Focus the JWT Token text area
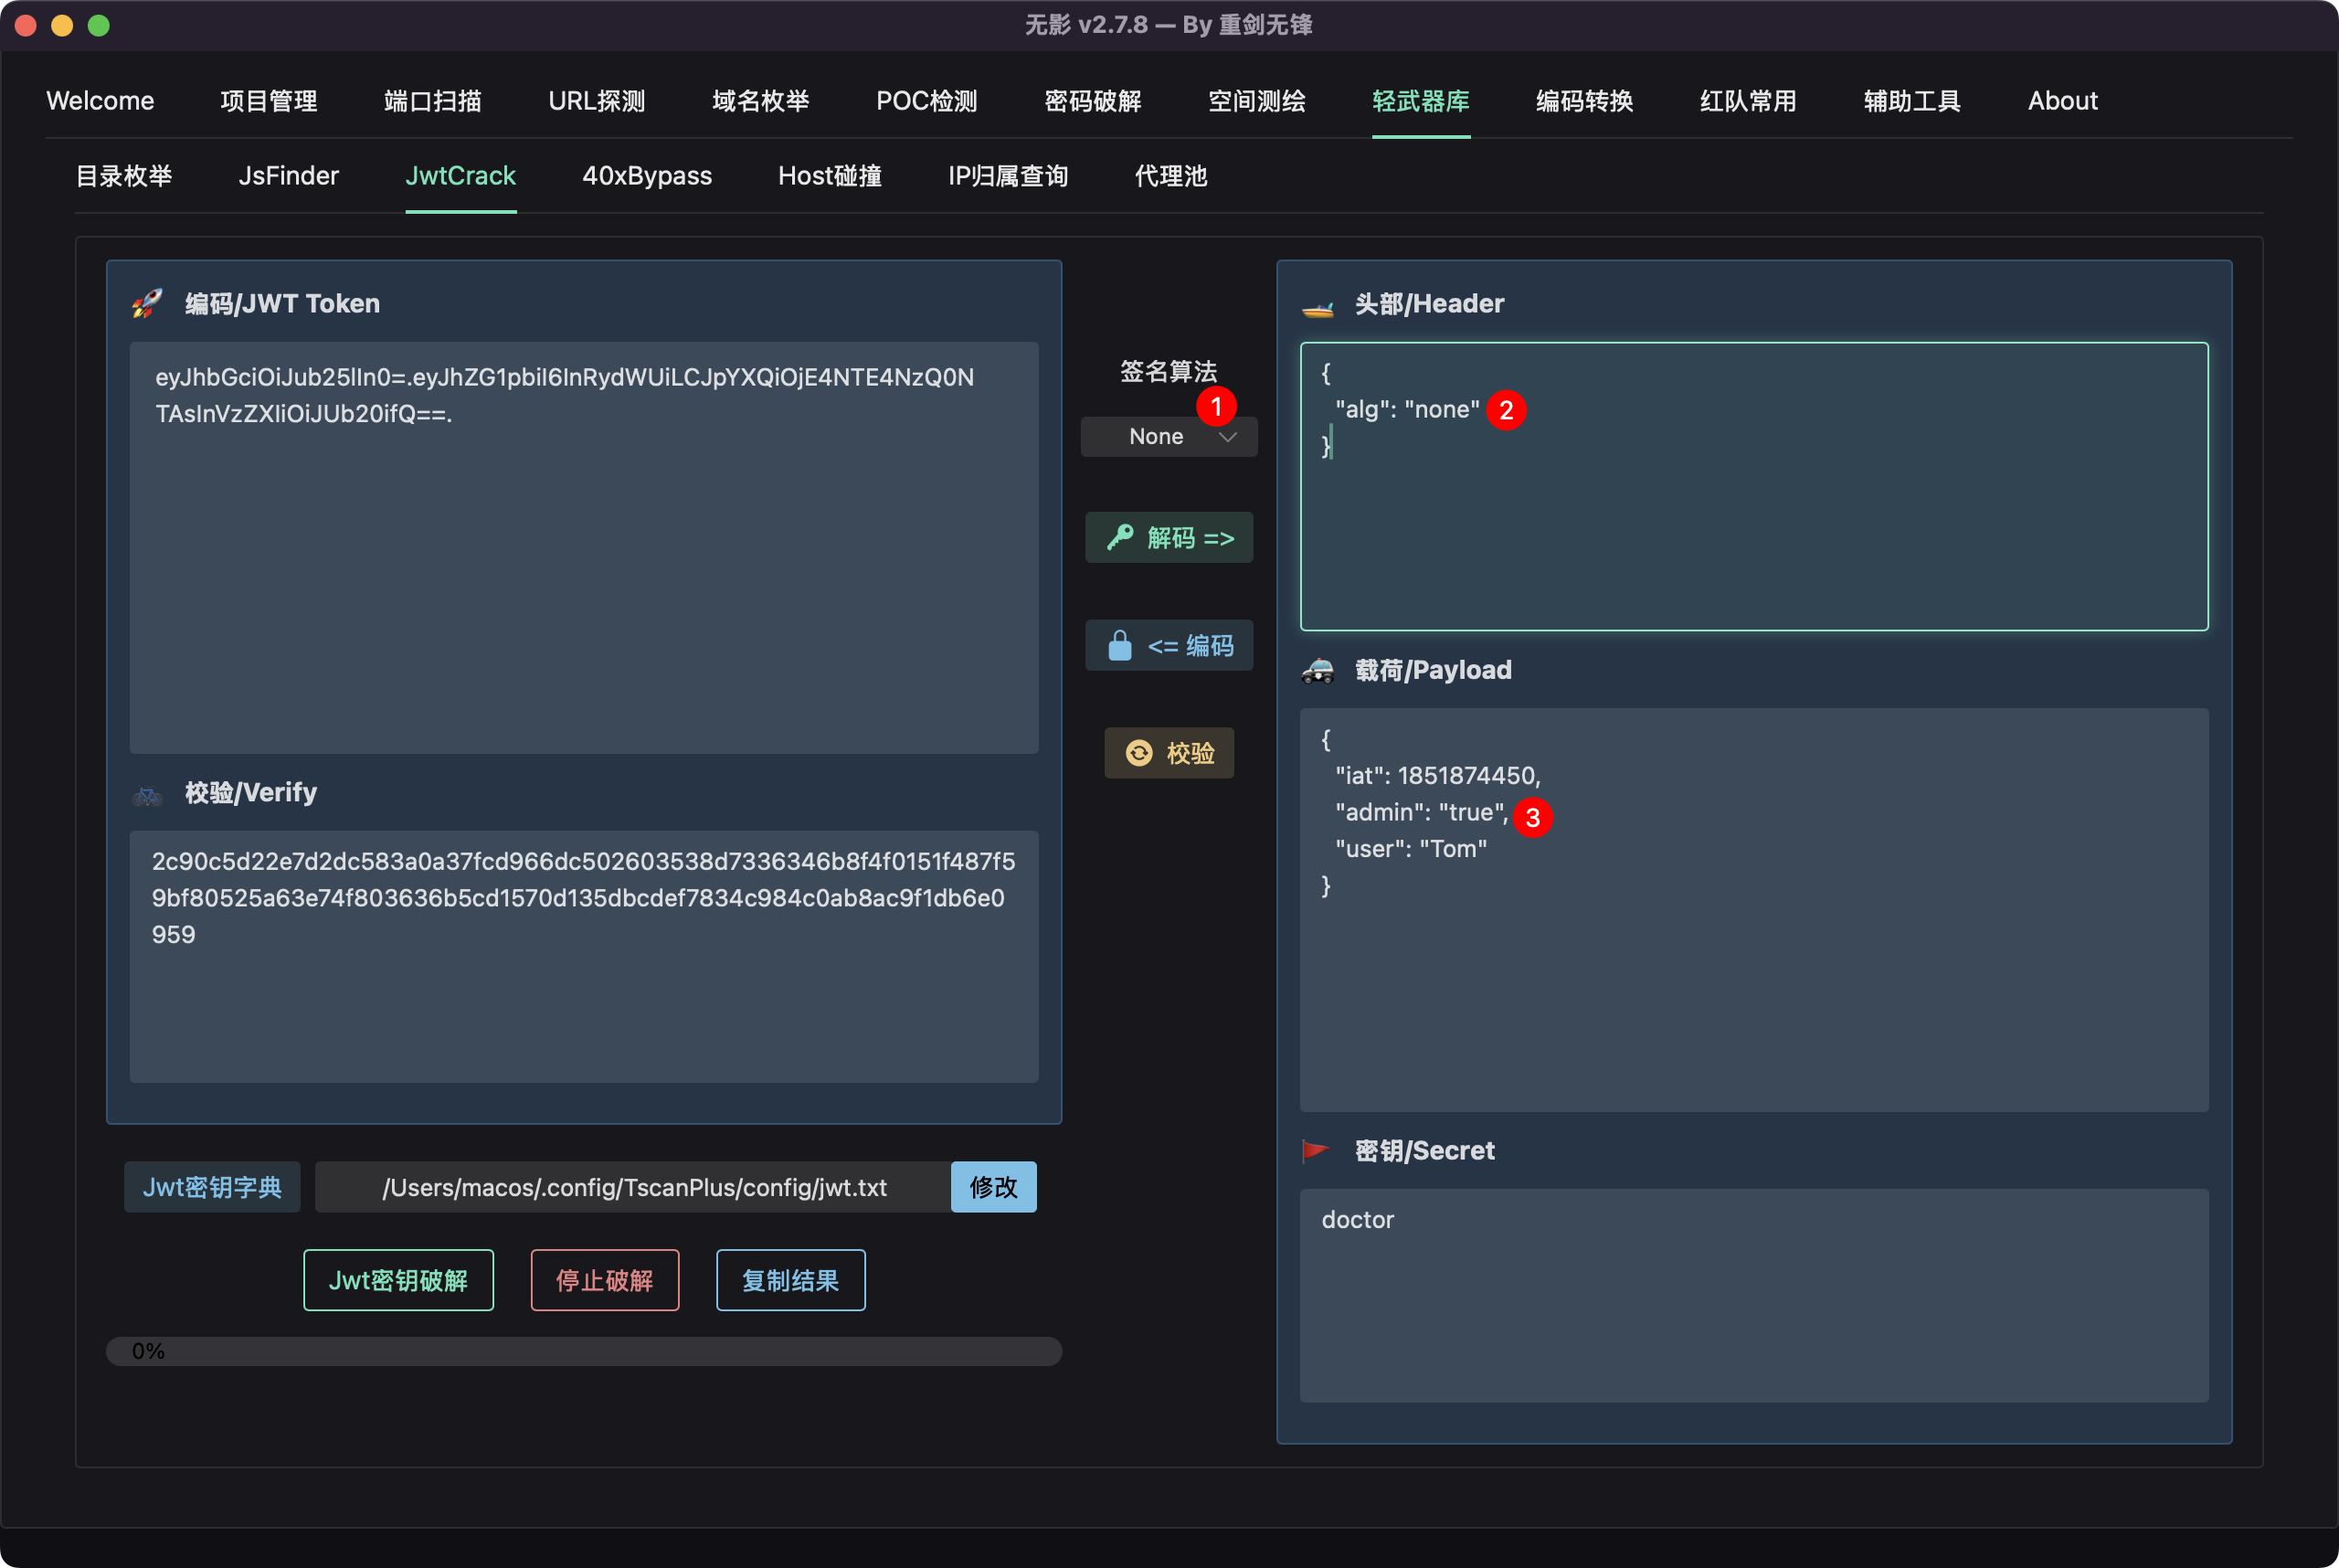 pos(584,548)
